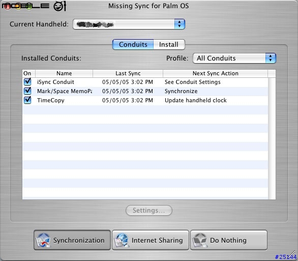Switch to the Conduits tab
Image resolution: width=298 pixels, height=261 pixels.
tap(133, 44)
